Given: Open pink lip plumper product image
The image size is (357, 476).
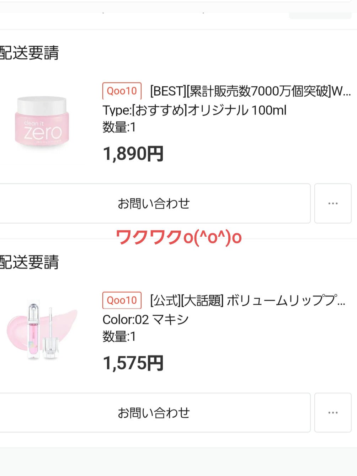Looking at the screenshot, I should [42, 331].
